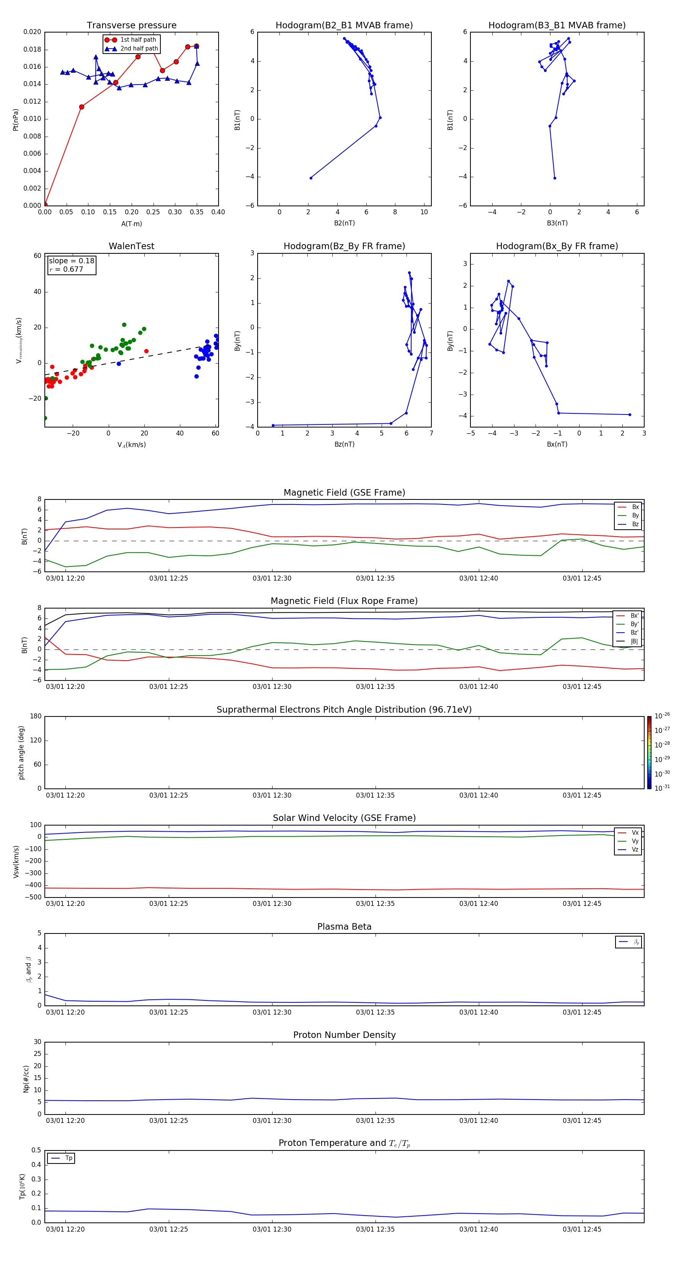Click the 'Hodogram(B3_B1 MVAB frame)' title
689x1263 pixels.
(557, 25)
